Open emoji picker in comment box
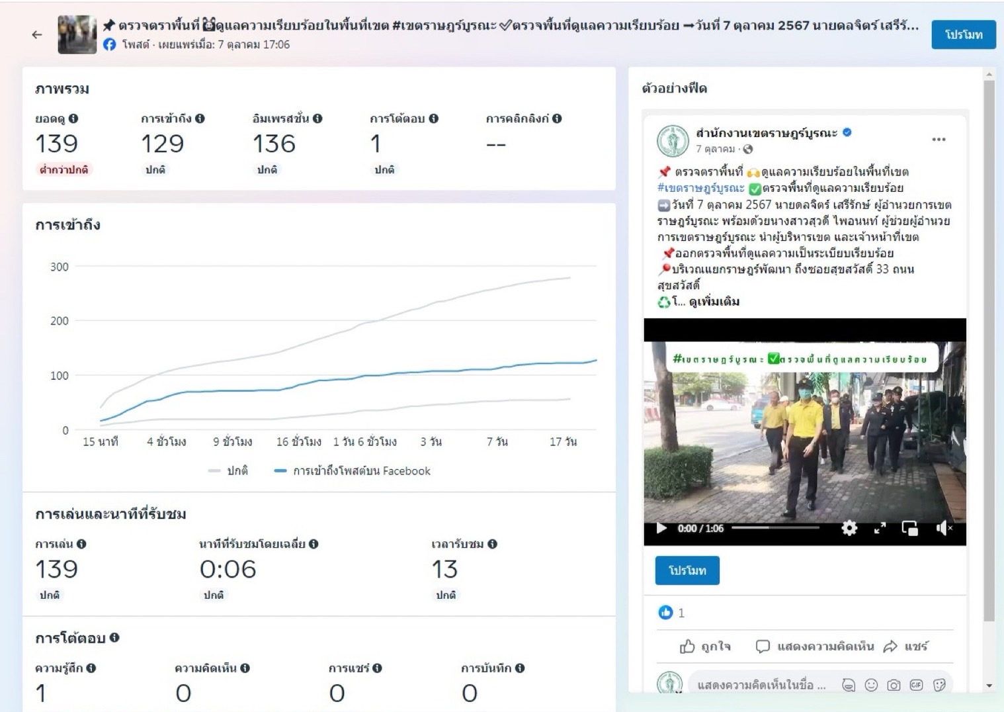The width and height of the screenshot is (1004, 712). (871, 685)
